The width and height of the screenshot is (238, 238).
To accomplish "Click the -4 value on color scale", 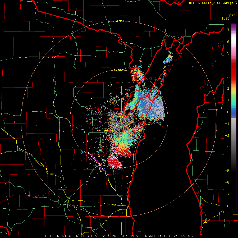I will tap(227, 159).
